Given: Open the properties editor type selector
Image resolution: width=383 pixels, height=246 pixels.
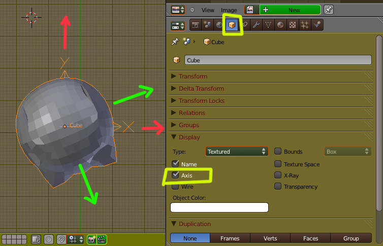Looking at the screenshot, I should click(178, 25).
